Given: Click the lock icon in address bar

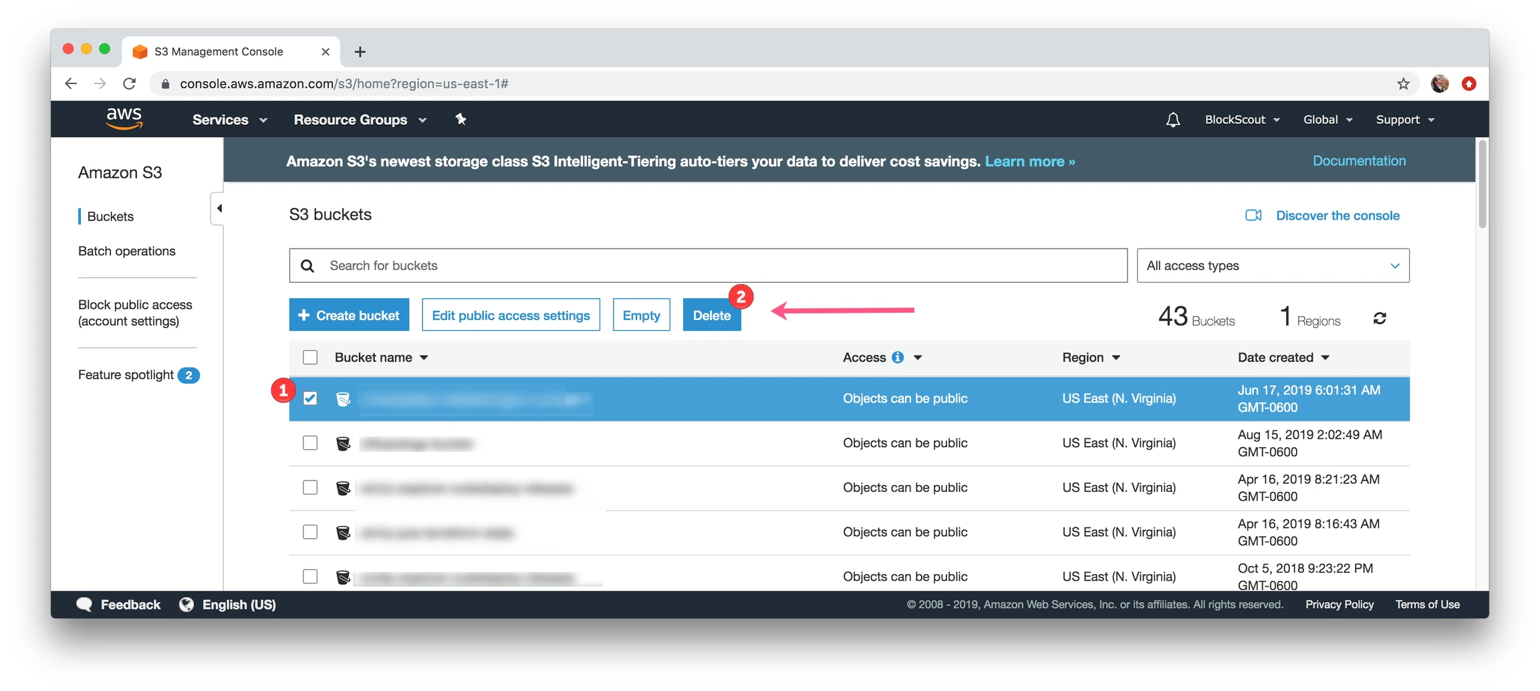Looking at the screenshot, I should click(165, 84).
